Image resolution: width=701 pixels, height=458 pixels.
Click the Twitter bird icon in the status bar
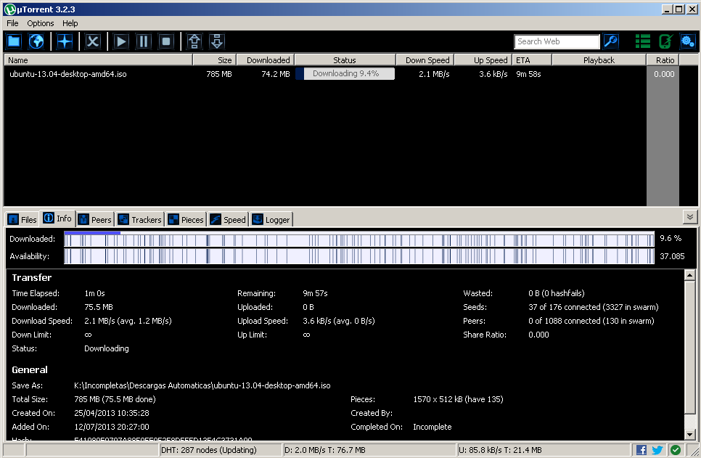(657, 450)
